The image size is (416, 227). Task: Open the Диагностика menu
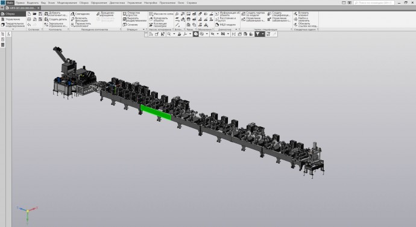117,2
